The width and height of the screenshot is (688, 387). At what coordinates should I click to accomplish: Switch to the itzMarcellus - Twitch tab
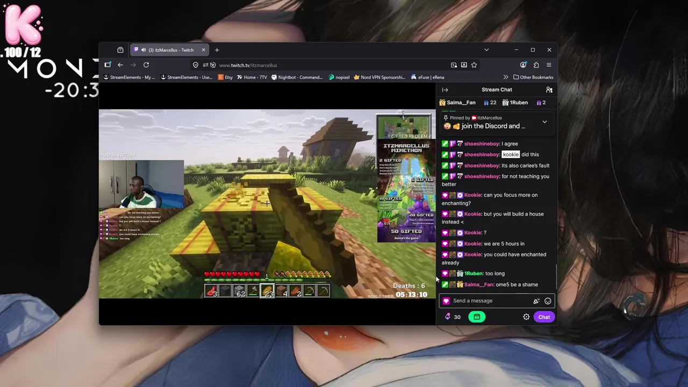169,50
